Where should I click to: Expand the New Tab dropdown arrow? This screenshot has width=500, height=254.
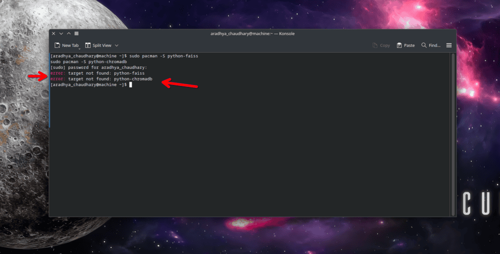[x=80, y=49]
